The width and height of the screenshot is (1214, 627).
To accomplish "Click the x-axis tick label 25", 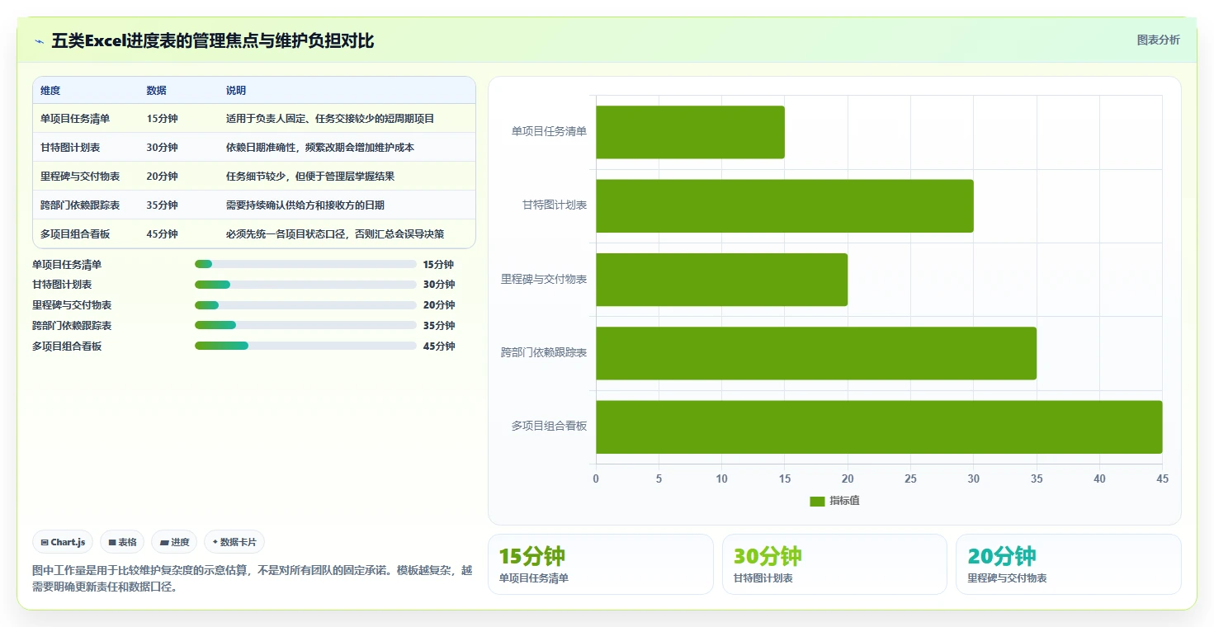I will [x=910, y=478].
